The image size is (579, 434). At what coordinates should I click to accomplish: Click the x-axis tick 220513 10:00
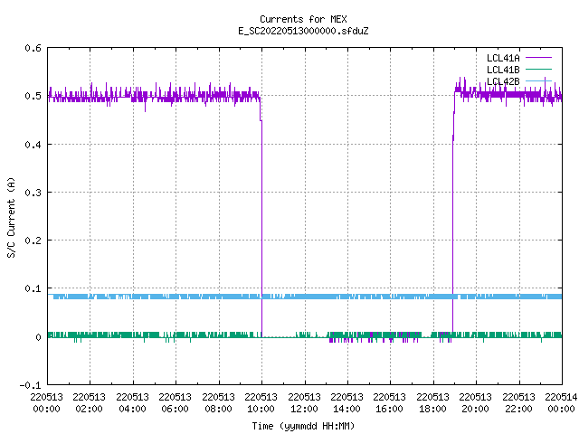261,402
